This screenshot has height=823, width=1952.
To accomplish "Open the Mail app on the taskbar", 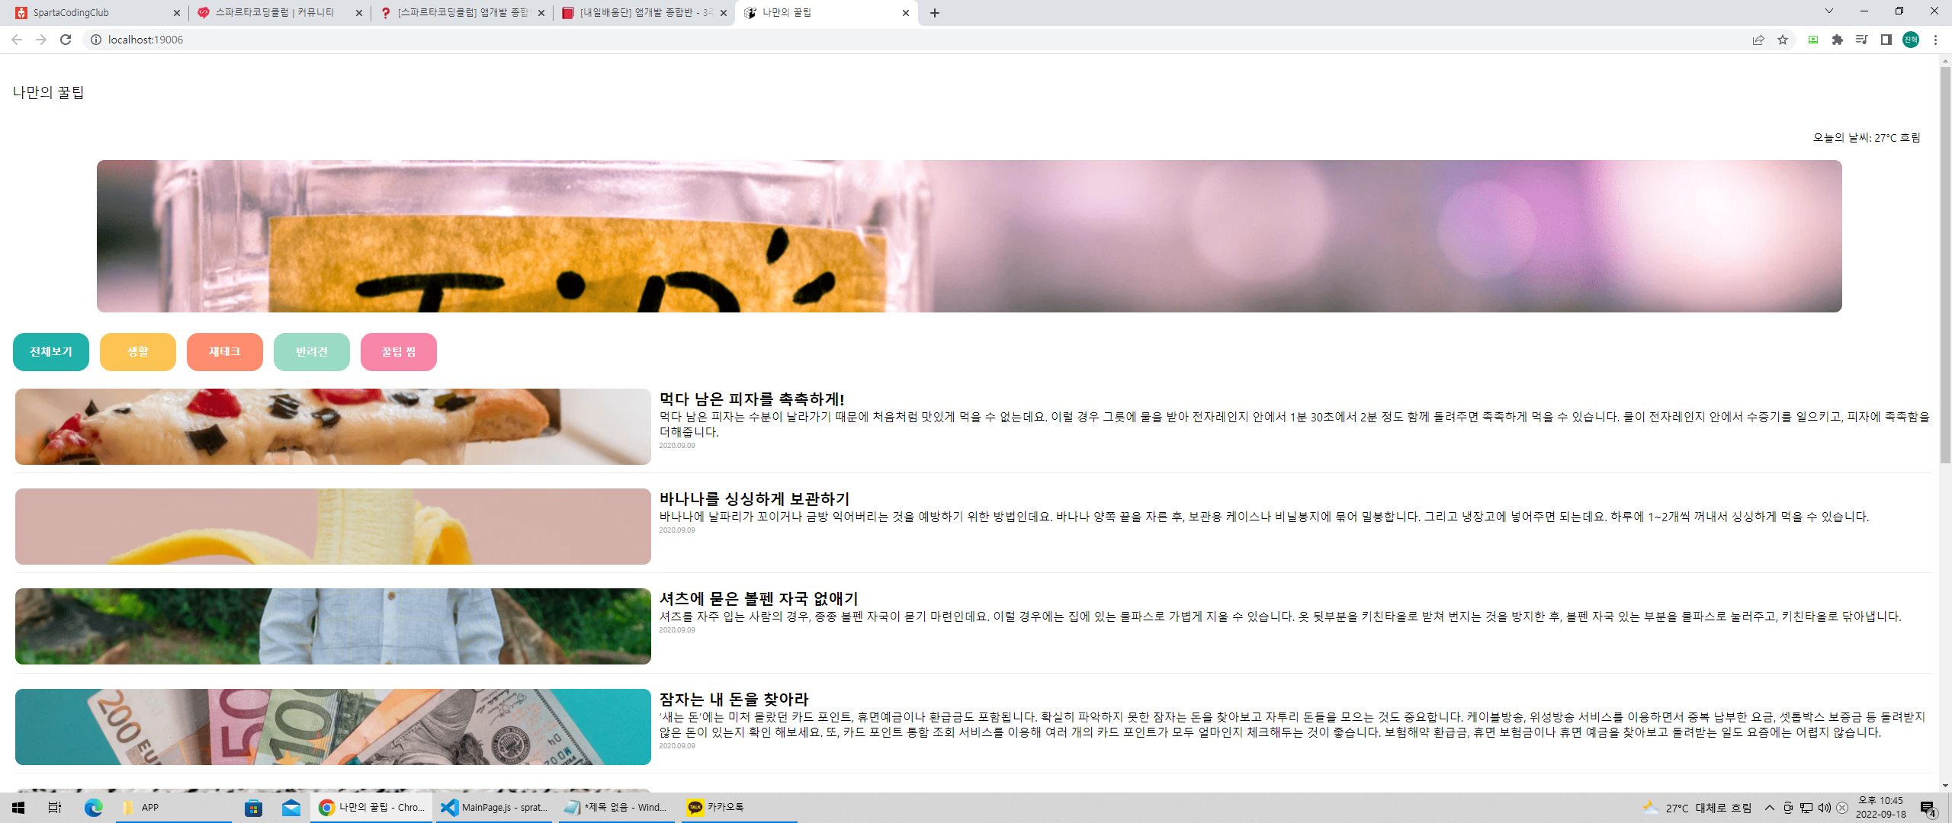I will 291,808.
